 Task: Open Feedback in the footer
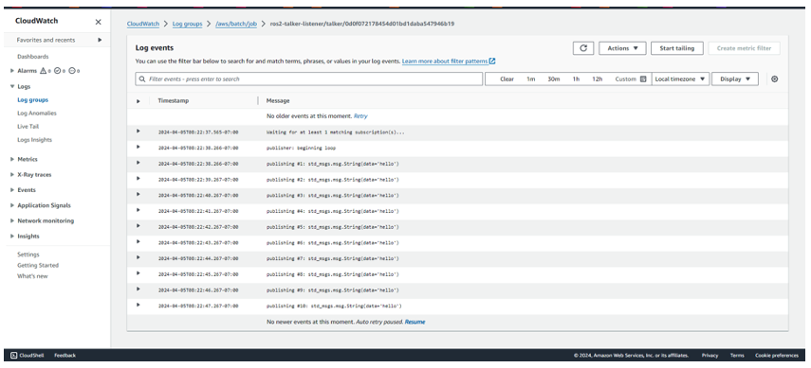coord(65,355)
